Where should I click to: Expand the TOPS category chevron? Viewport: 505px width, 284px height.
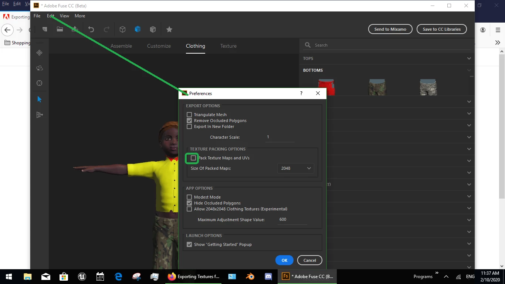pyautogui.click(x=469, y=58)
